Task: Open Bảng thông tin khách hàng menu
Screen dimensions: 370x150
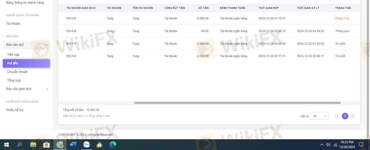Action: pos(25,3)
